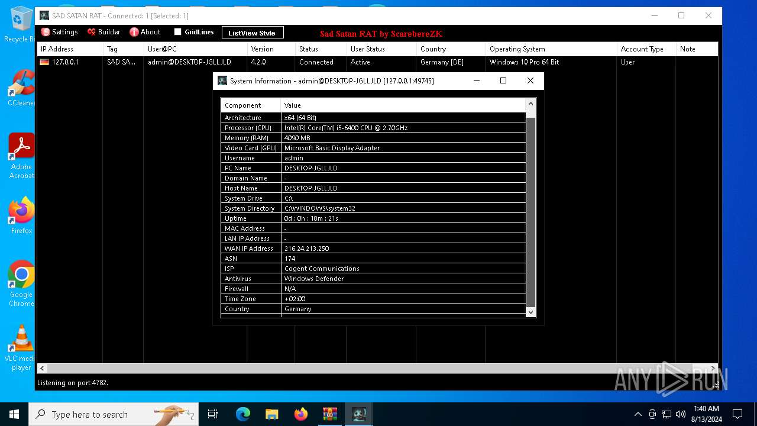Click the User Status column header
The height and width of the screenshot is (426, 757).
pos(381,49)
